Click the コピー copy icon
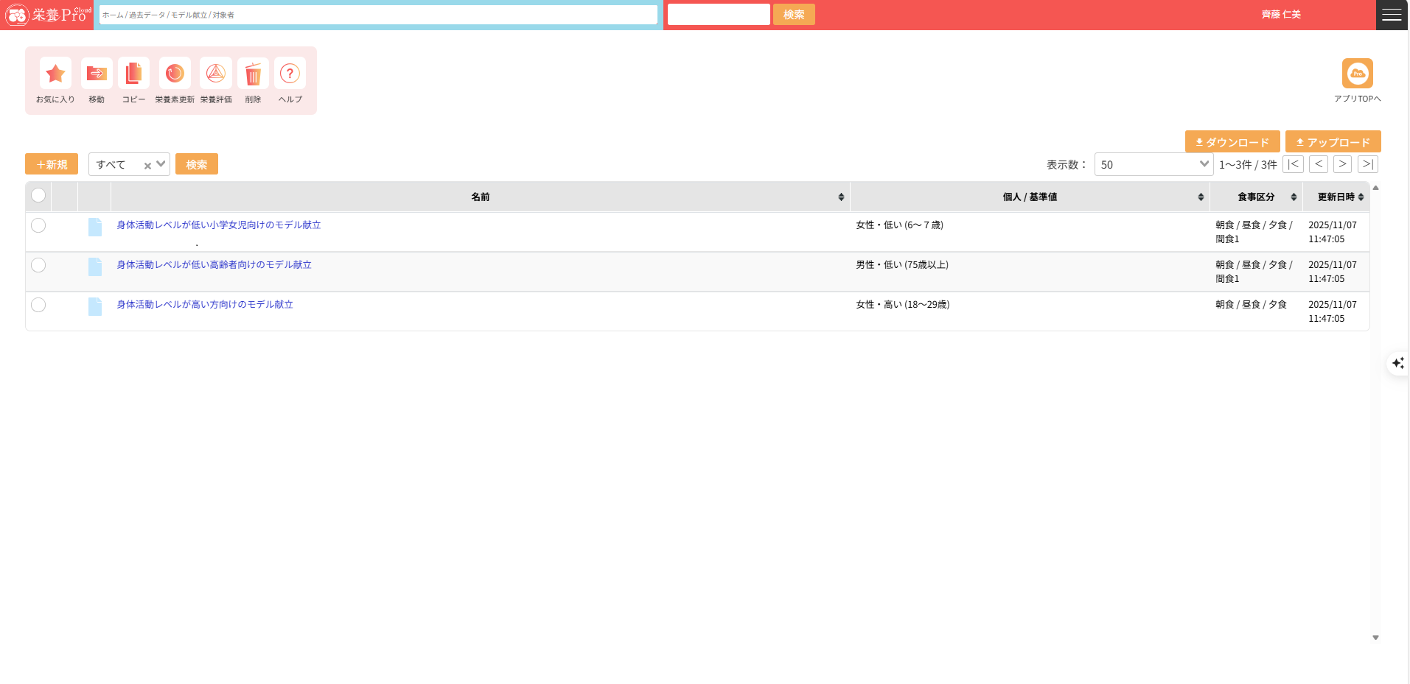Image resolution: width=1410 pixels, height=684 pixels. 133,74
